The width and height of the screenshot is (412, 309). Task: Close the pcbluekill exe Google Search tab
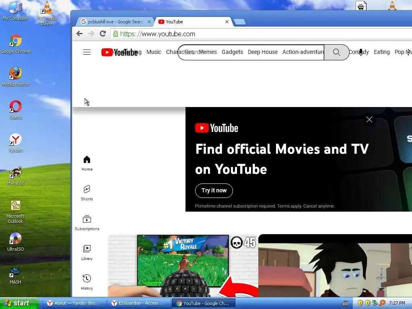tap(149, 22)
